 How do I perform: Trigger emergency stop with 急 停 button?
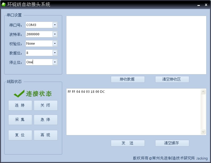click(46, 120)
